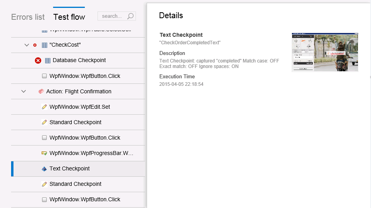Click the Flight Confirmation action icon

coord(41,91)
